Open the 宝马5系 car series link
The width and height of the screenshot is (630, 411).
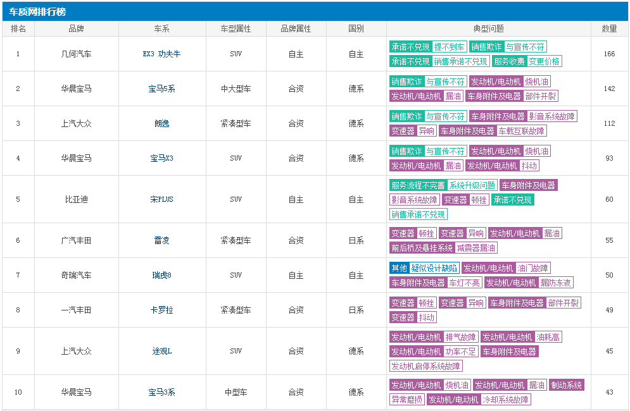click(161, 89)
